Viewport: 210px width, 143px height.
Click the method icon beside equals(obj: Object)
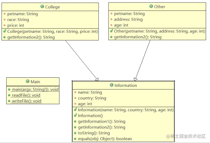pos(75,139)
